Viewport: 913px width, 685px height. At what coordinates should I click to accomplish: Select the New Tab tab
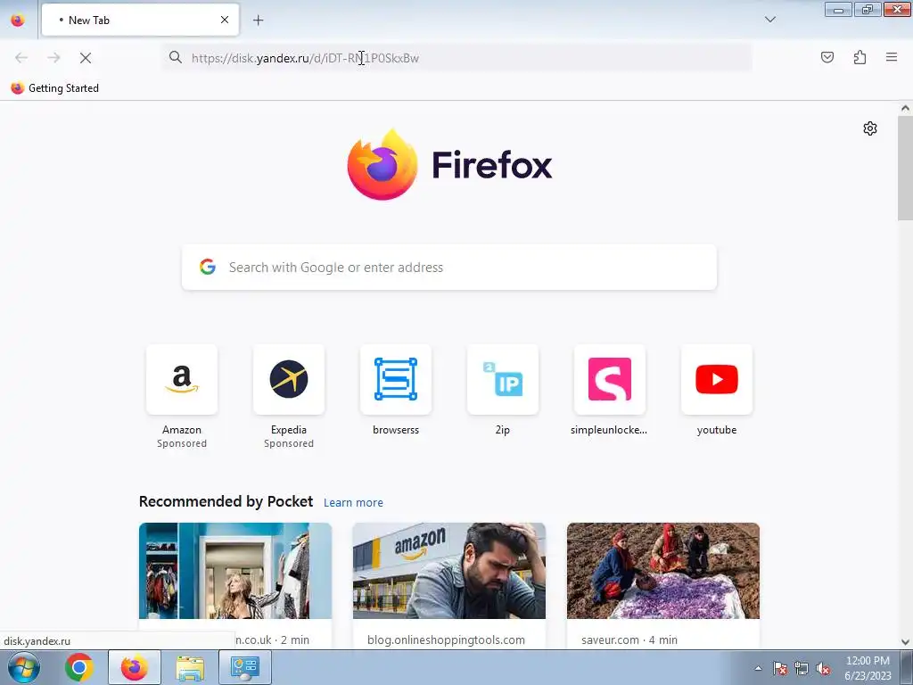coord(140,20)
